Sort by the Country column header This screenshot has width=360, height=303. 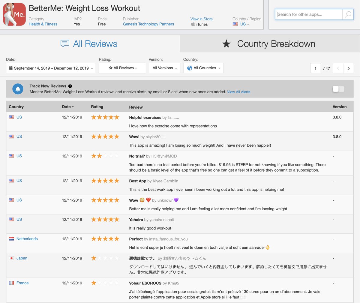point(16,107)
